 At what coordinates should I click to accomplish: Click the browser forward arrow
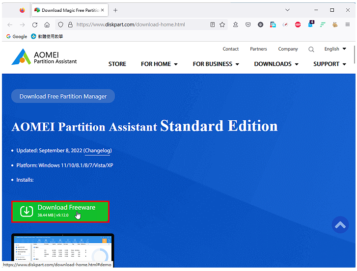click(22, 25)
